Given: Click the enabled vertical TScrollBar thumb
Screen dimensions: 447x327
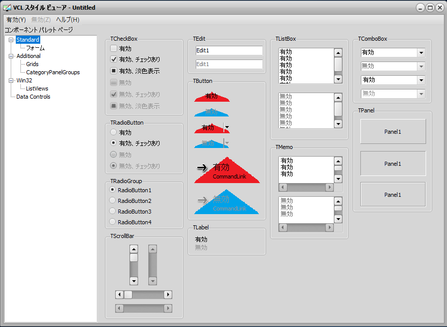Looking at the screenshot, I should click(x=134, y=258).
